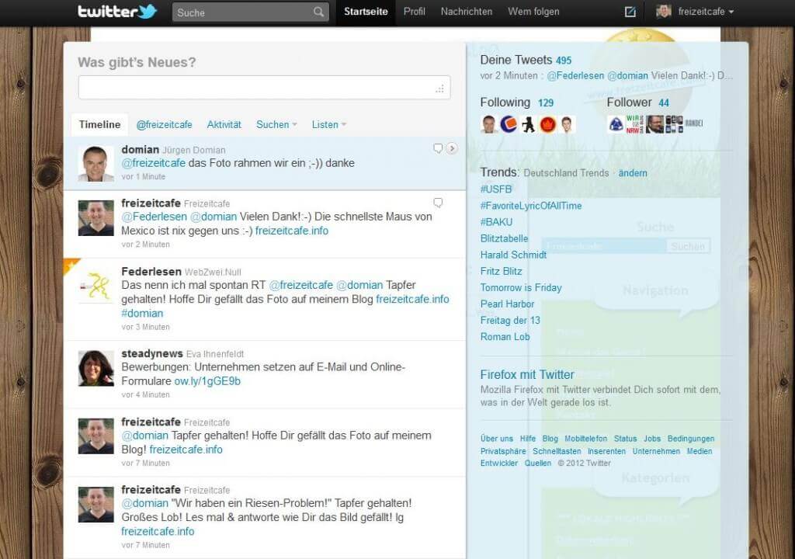
Task: Open the freizeitcafe account menu
Action: tap(706, 12)
